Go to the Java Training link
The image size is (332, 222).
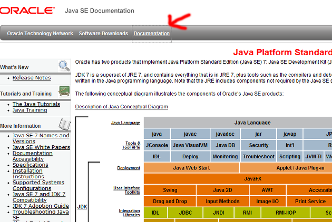(30, 110)
